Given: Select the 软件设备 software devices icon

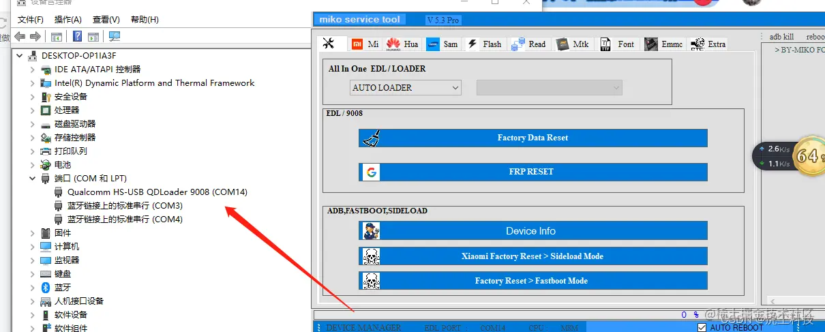Looking at the screenshot, I should (x=46, y=315).
